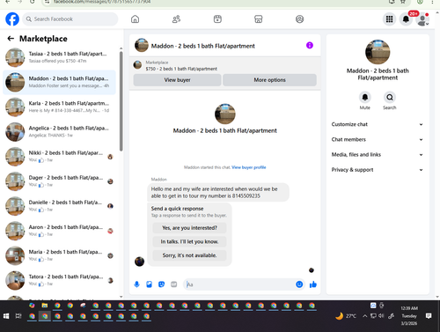
Task: Open Tasiaa's conversation in the Marketplace list
Action: click(x=59, y=57)
